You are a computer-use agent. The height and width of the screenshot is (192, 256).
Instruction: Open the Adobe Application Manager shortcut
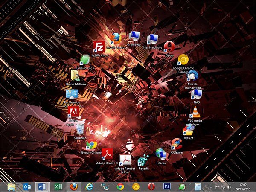click(x=73, y=112)
